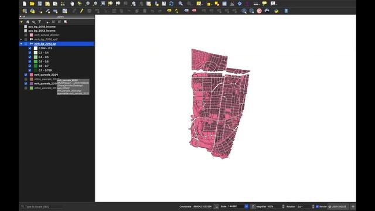Select the mrh_school_district layer name

pyautogui.click(x=47, y=35)
